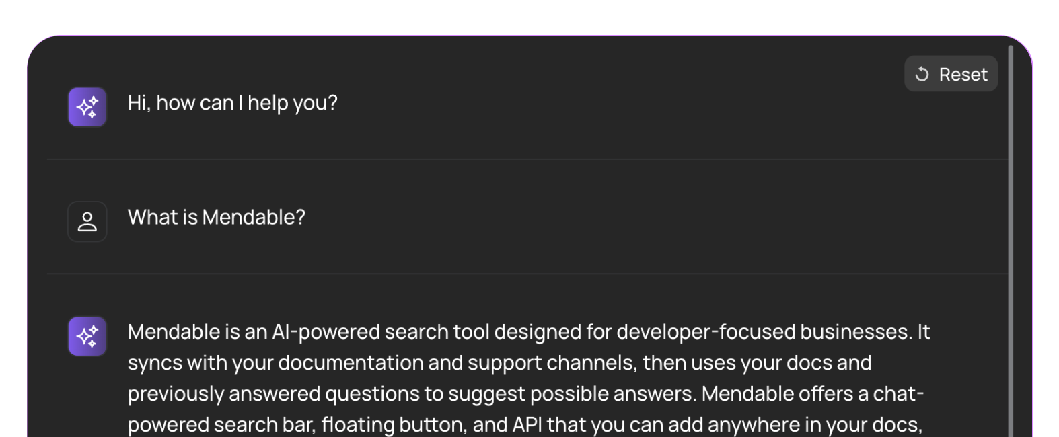The image size is (1059, 437).
Task: Click the user profile avatar icon
Action: click(x=87, y=222)
